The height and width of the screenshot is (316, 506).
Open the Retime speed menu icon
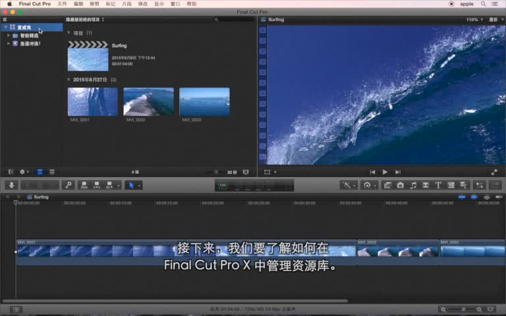pyautogui.click(x=368, y=185)
